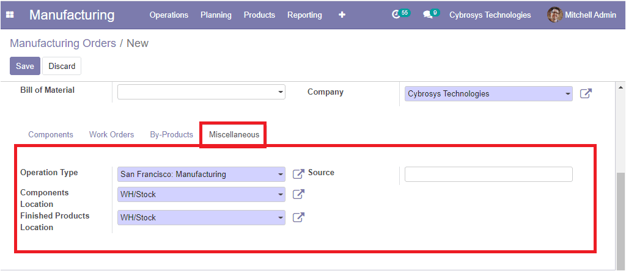The width and height of the screenshot is (626, 271).
Task: Open the Products menu
Action: (259, 15)
